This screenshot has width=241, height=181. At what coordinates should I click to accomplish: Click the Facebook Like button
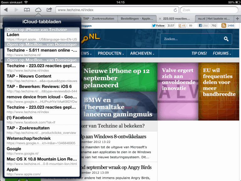(x=203, y=25)
